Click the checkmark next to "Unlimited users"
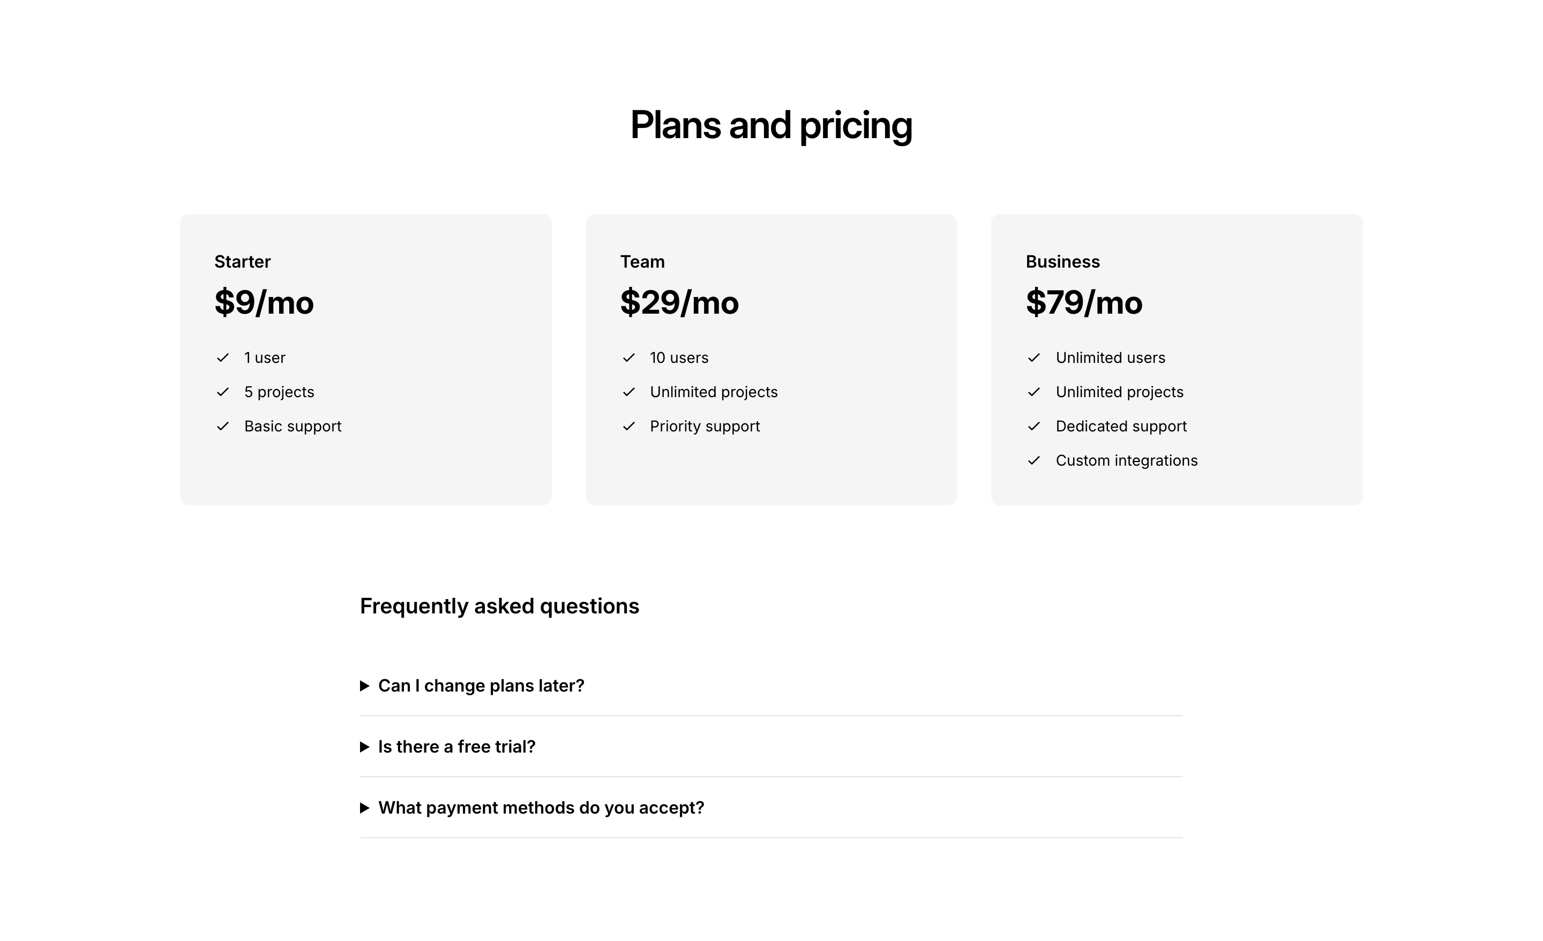The height and width of the screenshot is (941, 1543). point(1034,358)
